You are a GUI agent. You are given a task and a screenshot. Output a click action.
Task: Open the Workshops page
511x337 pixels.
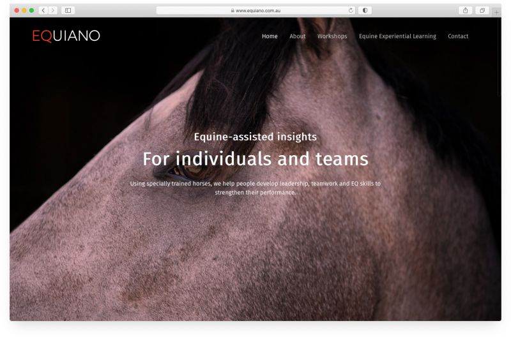[332, 36]
